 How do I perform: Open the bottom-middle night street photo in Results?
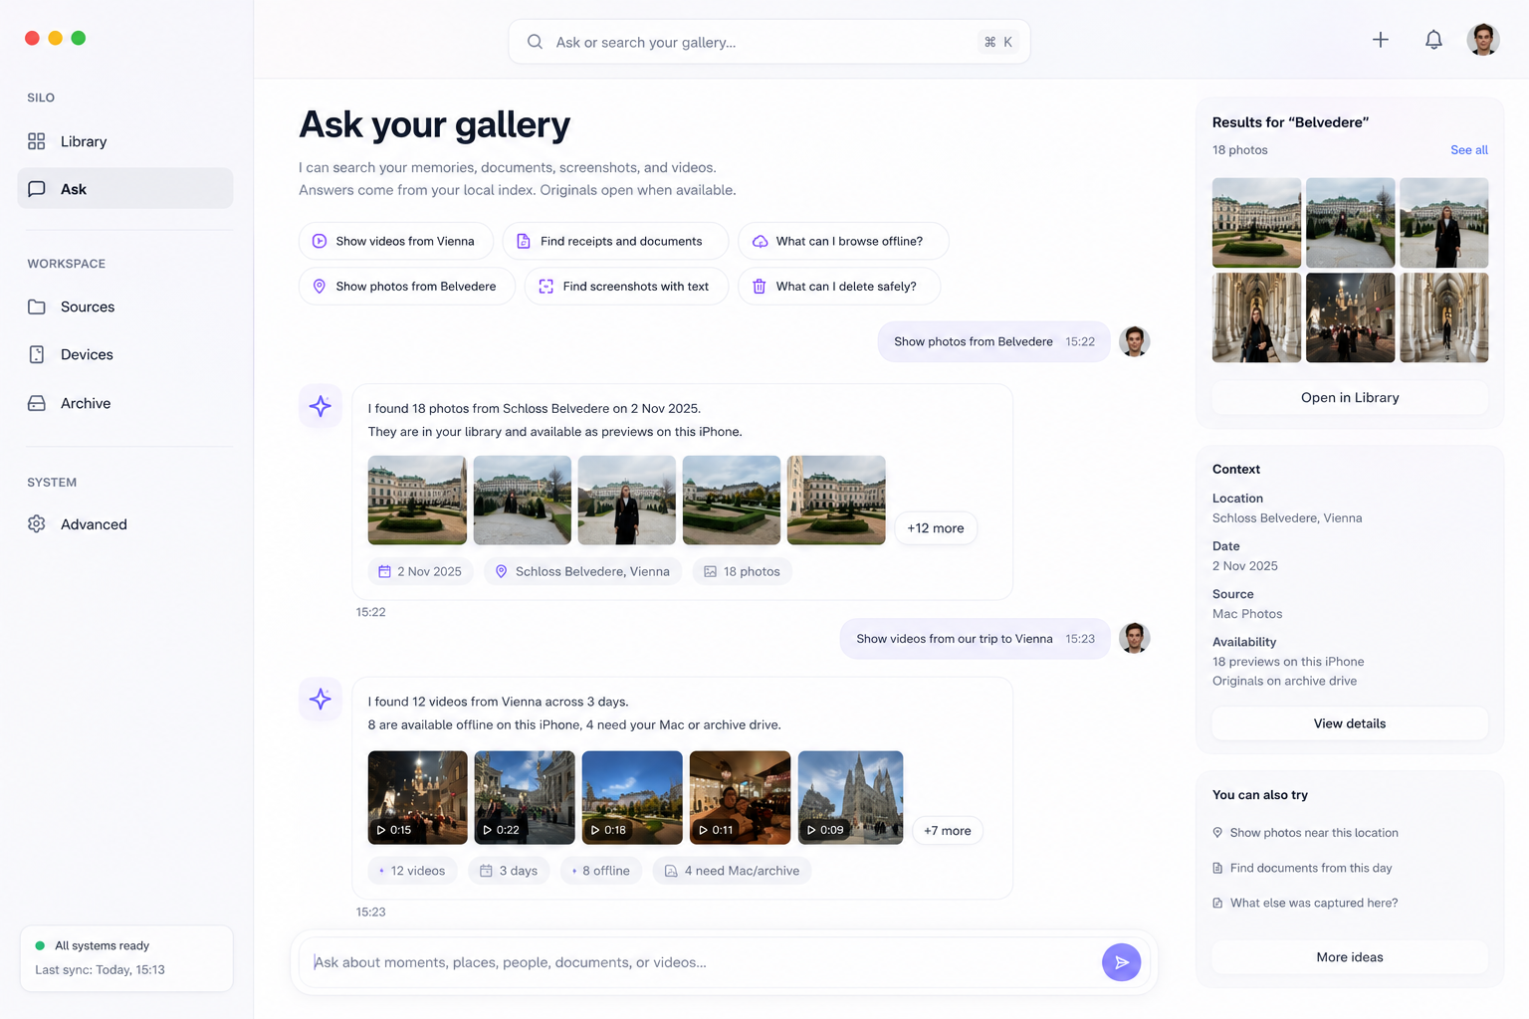(1350, 317)
